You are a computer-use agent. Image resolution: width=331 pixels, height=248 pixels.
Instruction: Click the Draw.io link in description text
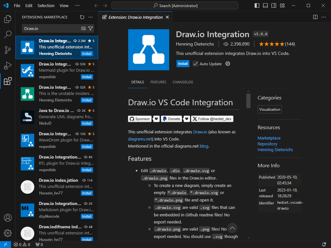coord(200,132)
